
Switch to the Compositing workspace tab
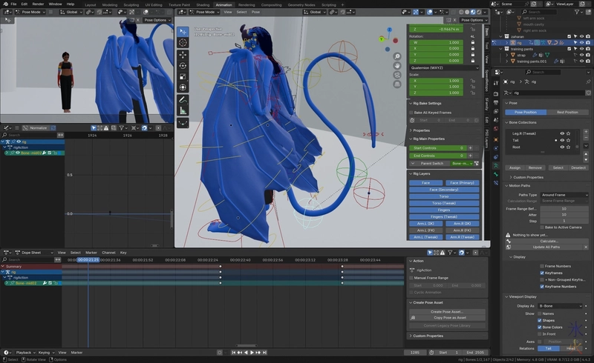[x=271, y=4]
